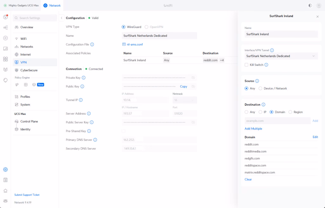Screen dimensions: 325x208
Task: Open the Interface/VPN Tunnel dropdown
Action: click(281, 56)
